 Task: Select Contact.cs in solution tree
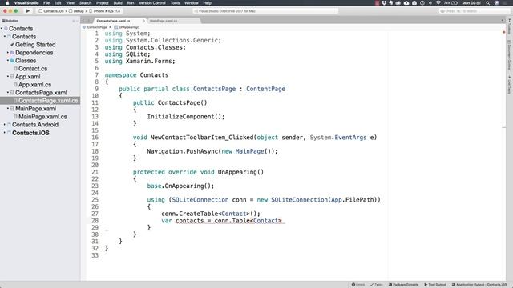(x=33, y=69)
